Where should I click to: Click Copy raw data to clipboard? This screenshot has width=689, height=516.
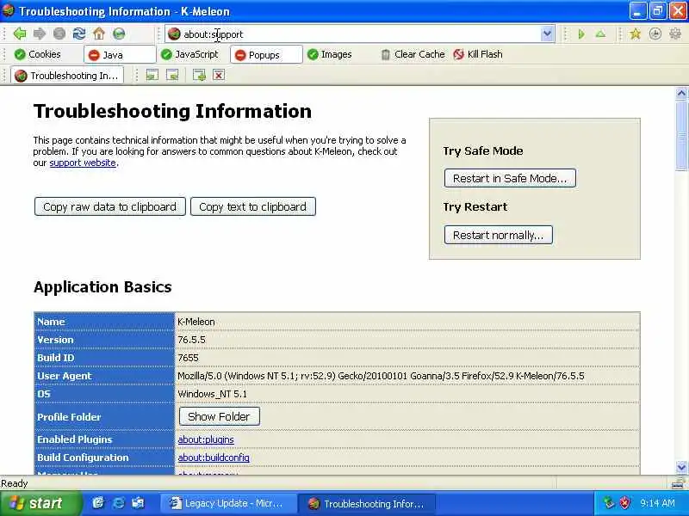point(110,206)
